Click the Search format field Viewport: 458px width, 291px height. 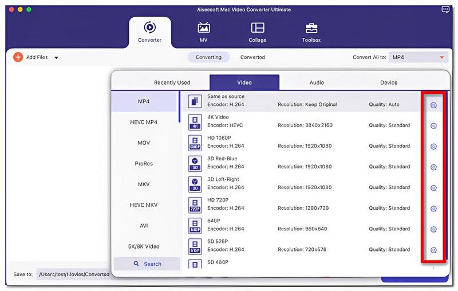[x=147, y=264]
